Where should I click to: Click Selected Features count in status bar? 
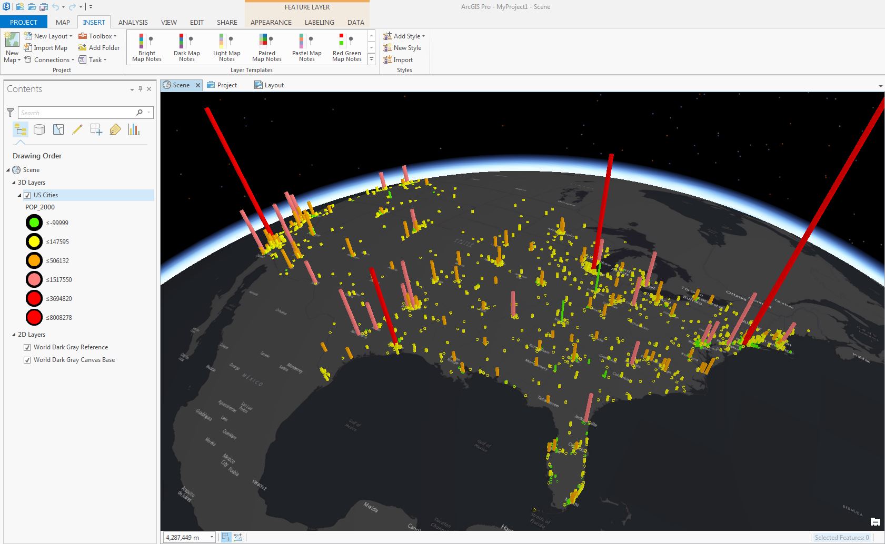841,537
